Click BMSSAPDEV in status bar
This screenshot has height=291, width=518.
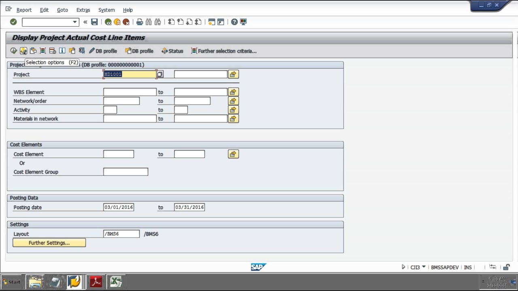(x=445, y=268)
